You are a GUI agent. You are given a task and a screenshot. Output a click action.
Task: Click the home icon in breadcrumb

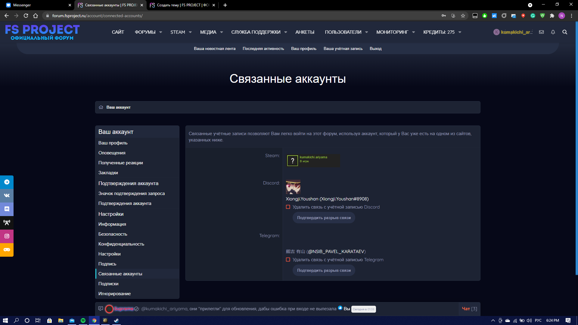point(101,107)
